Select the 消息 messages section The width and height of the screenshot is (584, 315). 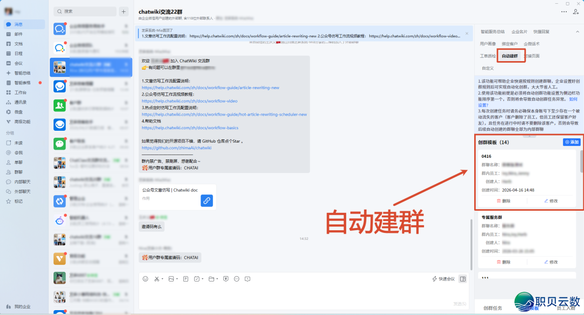click(x=24, y=24)
